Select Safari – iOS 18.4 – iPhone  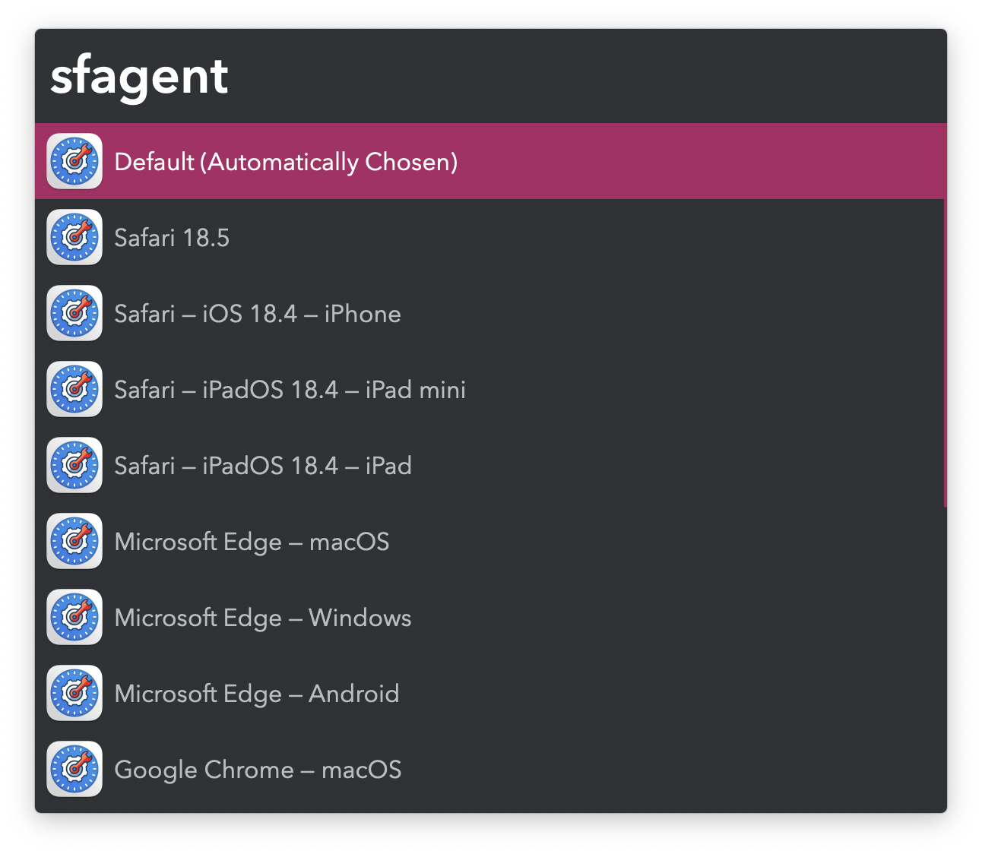tap(257, 314)
